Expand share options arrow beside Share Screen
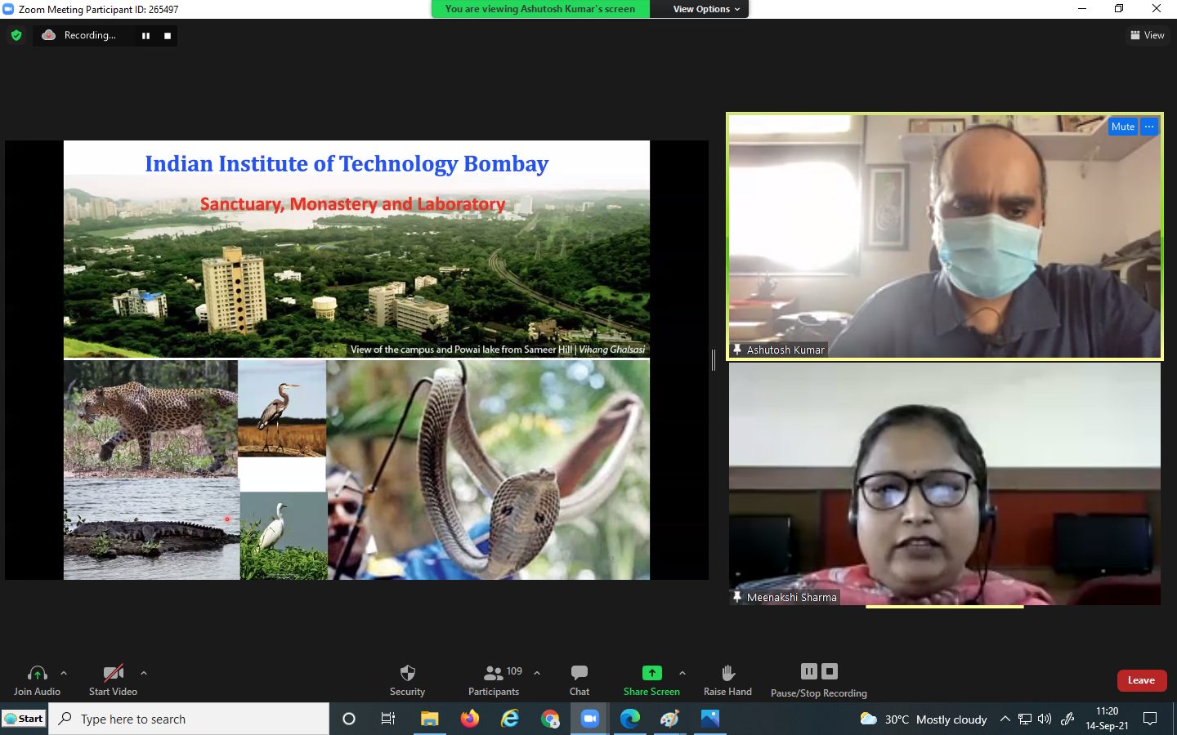Viewport: 1177px width, 735px height. (x=682, y=674)
